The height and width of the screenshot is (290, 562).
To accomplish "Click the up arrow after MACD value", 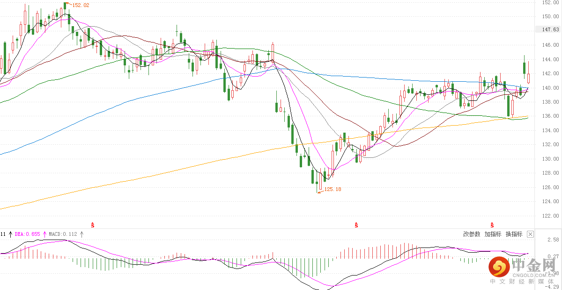I will [81, 234].
